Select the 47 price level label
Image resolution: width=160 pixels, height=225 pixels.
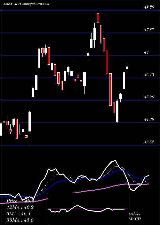tap(147, 52)
